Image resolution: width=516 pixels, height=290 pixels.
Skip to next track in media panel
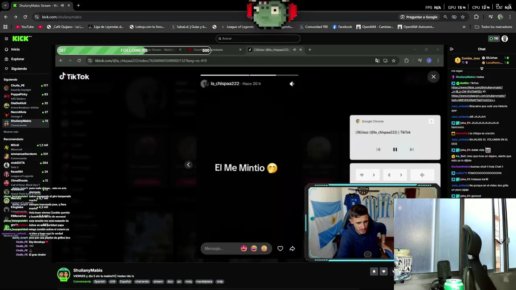coord(412,149)
